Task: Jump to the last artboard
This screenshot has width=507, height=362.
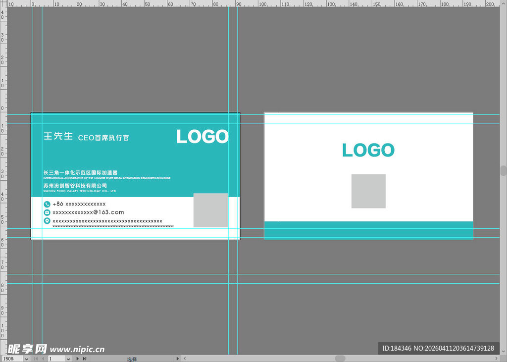Action: click(x=85, y=359)
